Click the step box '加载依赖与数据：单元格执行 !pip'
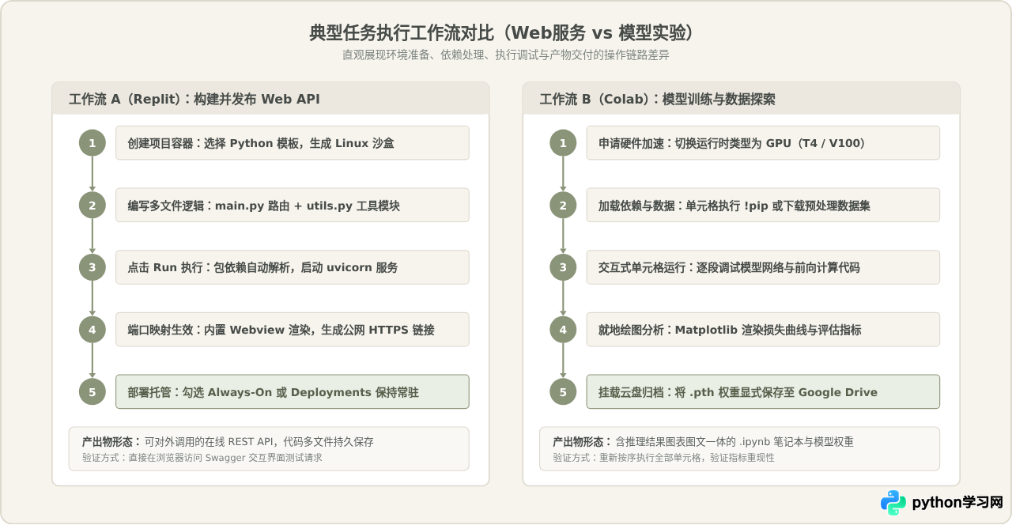1012x525 pixels. pos(763,206)
